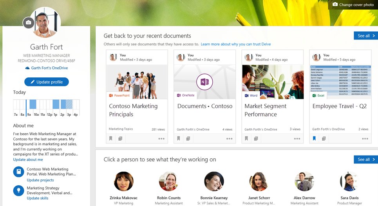Click Robin Counts' profile picture
Viewport: 378px width, 206px height.
(169, 181)
